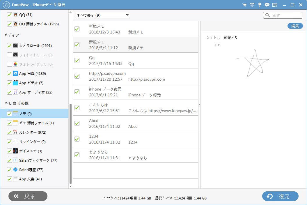Screen dimensions: 307x205
Task: Uncheck the メモ (9) category checkbox
Action: (x=9, y=114)
